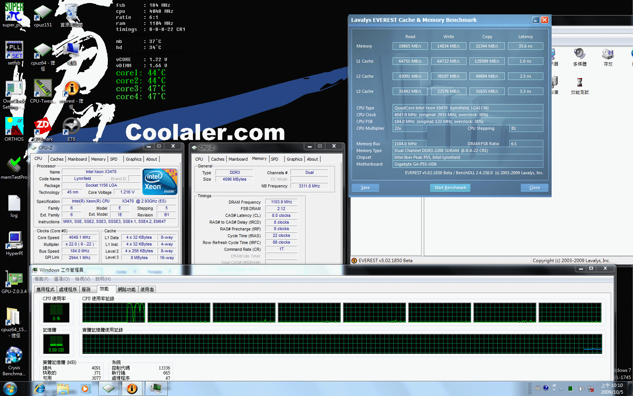The width and height of the screenshot is (633, 396).
Task: Open the memTestPro desktop icon
Action: [x=14, y=165]
